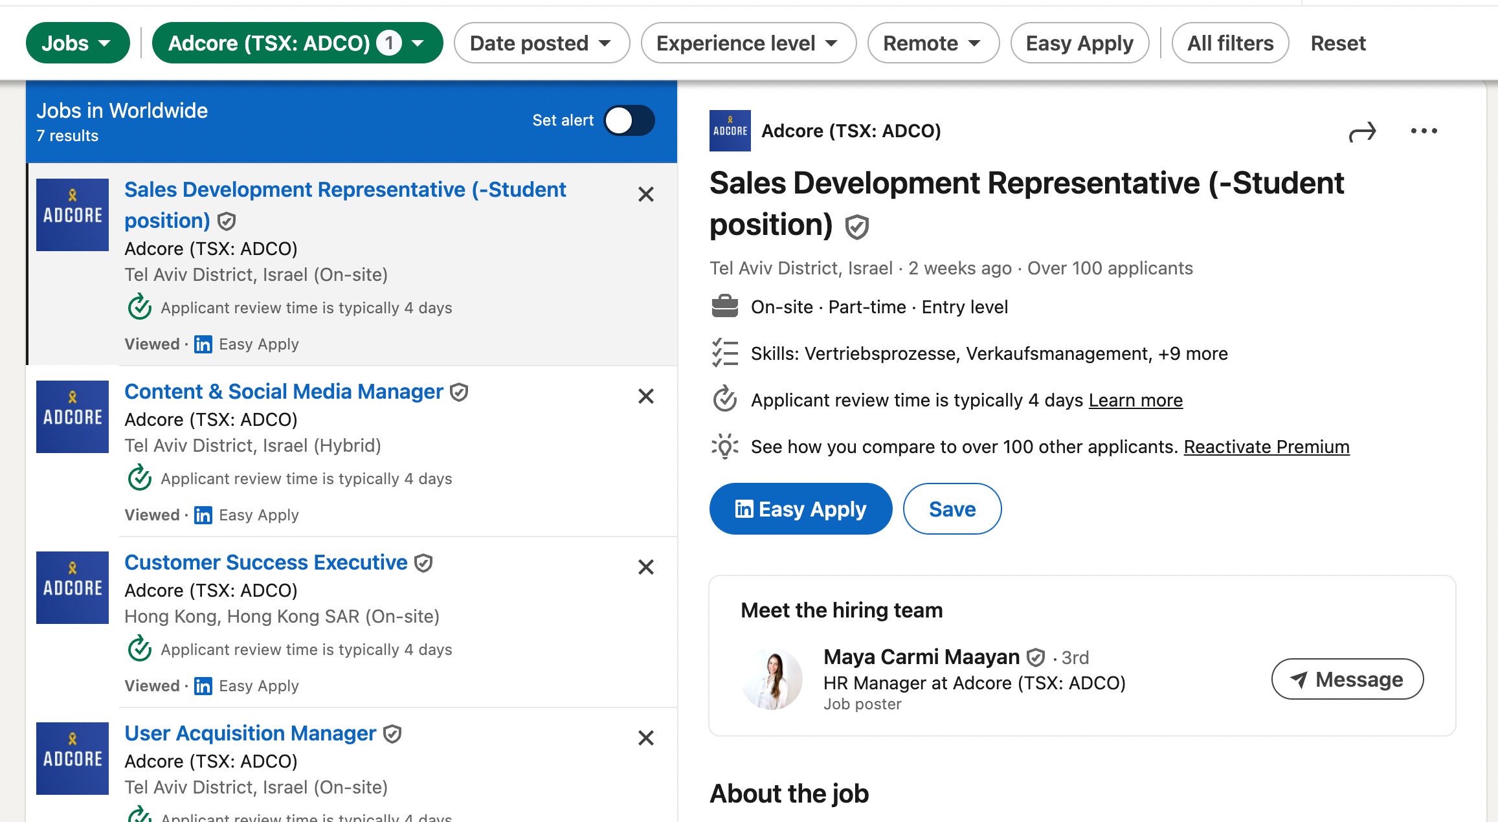This screenshot has height=822, width=1498.
Task: Open the Remote filter dropdown
Action: (933, 43)
